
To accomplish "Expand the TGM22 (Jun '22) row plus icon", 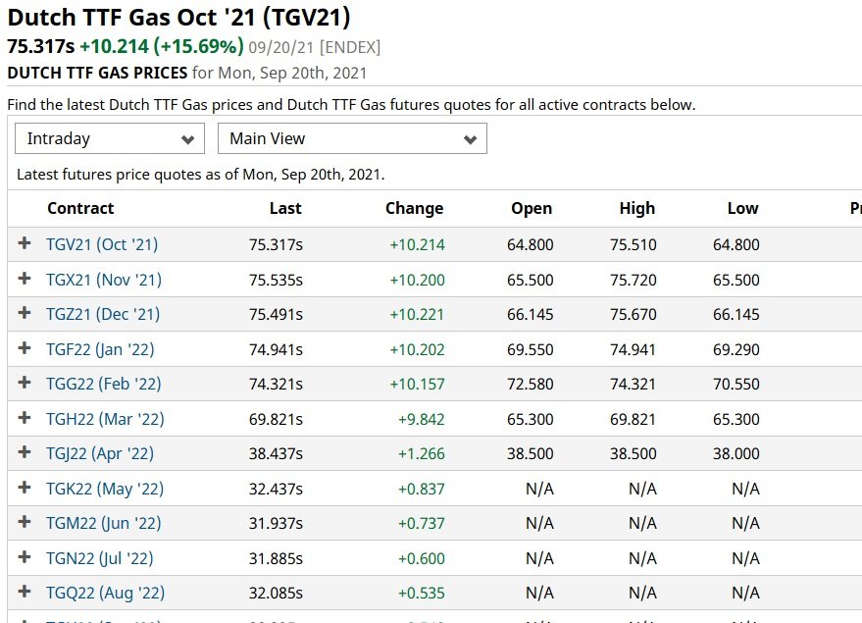I will click(x=25, y=522).
